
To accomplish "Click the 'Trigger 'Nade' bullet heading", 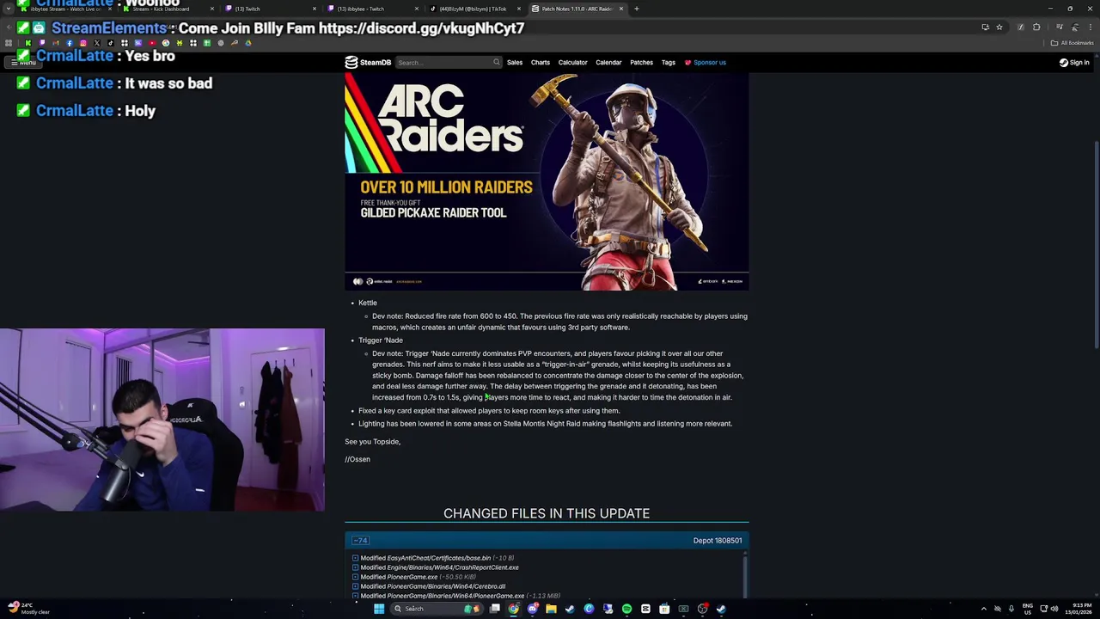I will [x=381, y=340].
